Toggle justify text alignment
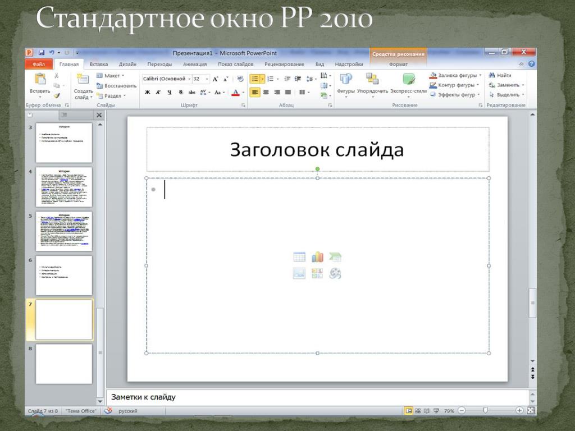The height and width of the screenshot is (431, 575). click(288, 93)
